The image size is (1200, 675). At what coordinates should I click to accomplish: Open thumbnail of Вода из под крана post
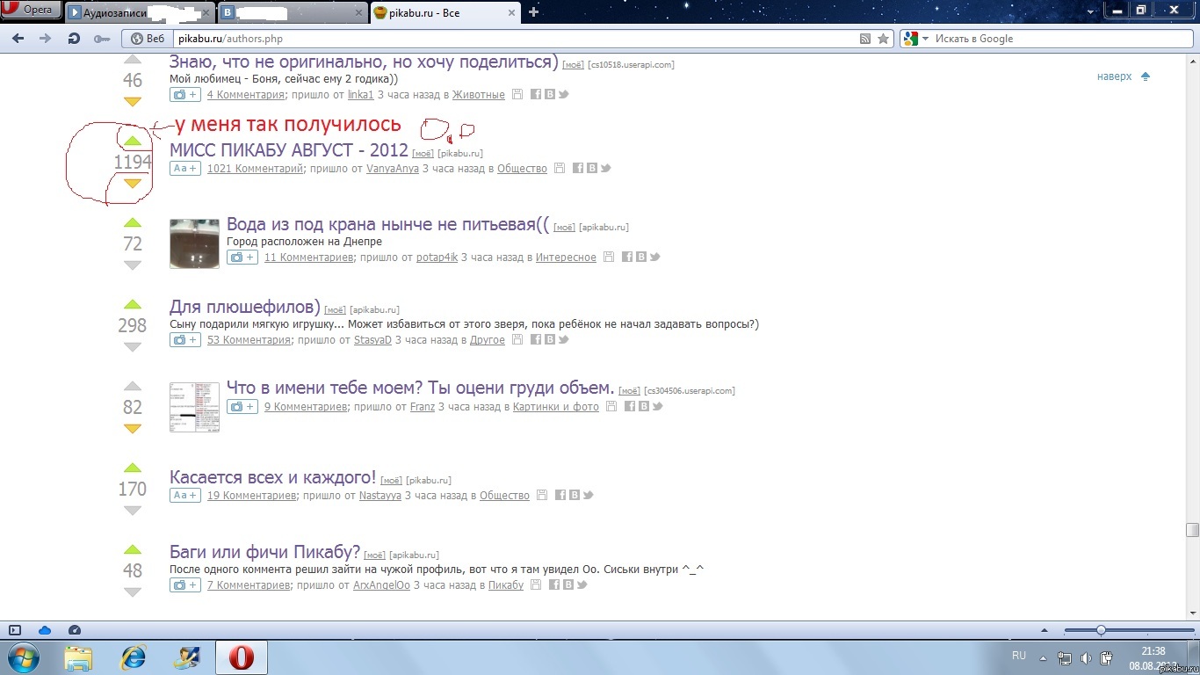(x=194, y=243)
